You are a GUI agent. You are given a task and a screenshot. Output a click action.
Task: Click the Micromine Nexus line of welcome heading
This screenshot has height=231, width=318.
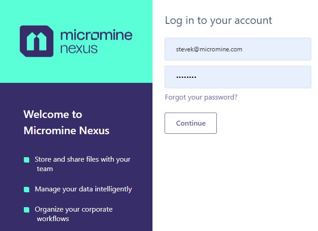(67, 131)
